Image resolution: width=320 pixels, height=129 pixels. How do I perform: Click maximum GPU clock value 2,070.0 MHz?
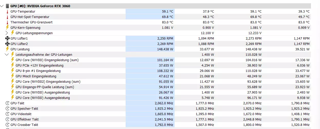[x=252, y=103]
